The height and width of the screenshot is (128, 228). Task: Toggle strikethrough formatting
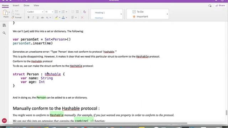click(42, 17)
